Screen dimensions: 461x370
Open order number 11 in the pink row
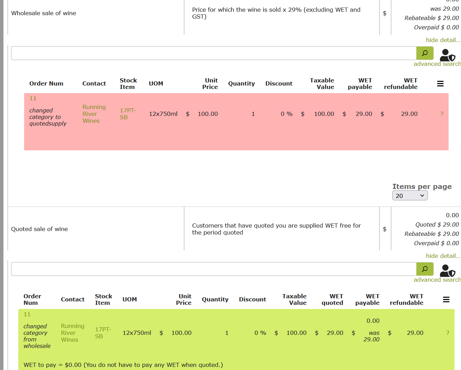[x=33, y=99]
